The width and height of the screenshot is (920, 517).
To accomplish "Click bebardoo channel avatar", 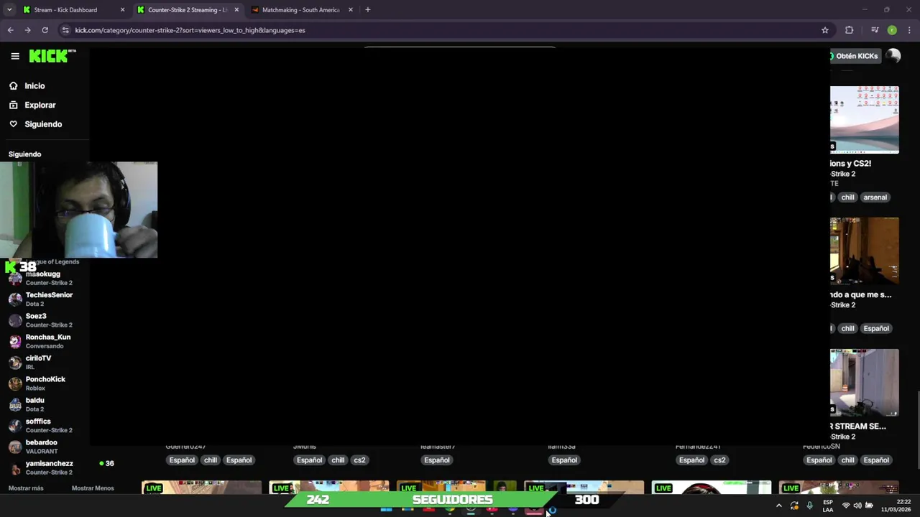I will pos(15,447).
